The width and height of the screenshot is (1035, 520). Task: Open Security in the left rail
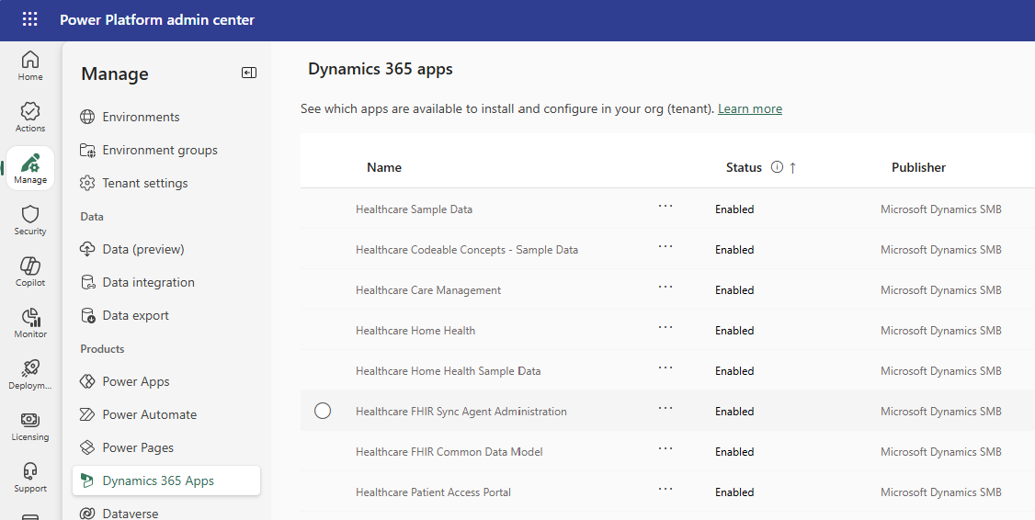[30, 220]
